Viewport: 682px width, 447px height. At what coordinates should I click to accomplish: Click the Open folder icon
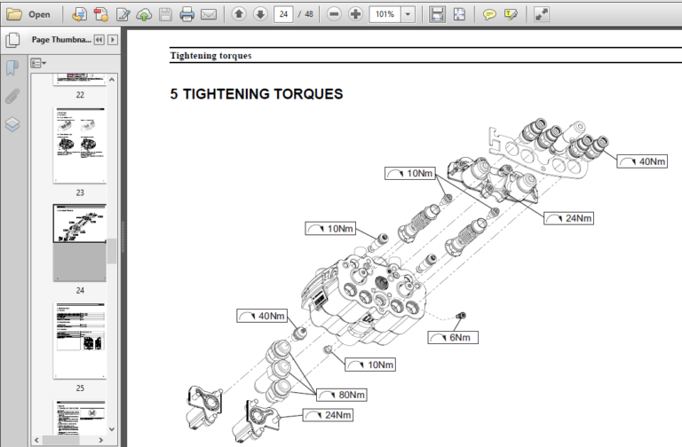pyautogui.click(x=14, y=14)
